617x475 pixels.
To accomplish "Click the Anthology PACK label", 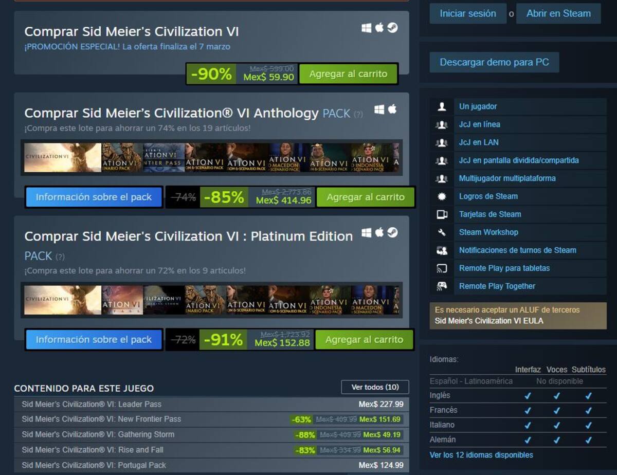I will [x=336, y=114].
